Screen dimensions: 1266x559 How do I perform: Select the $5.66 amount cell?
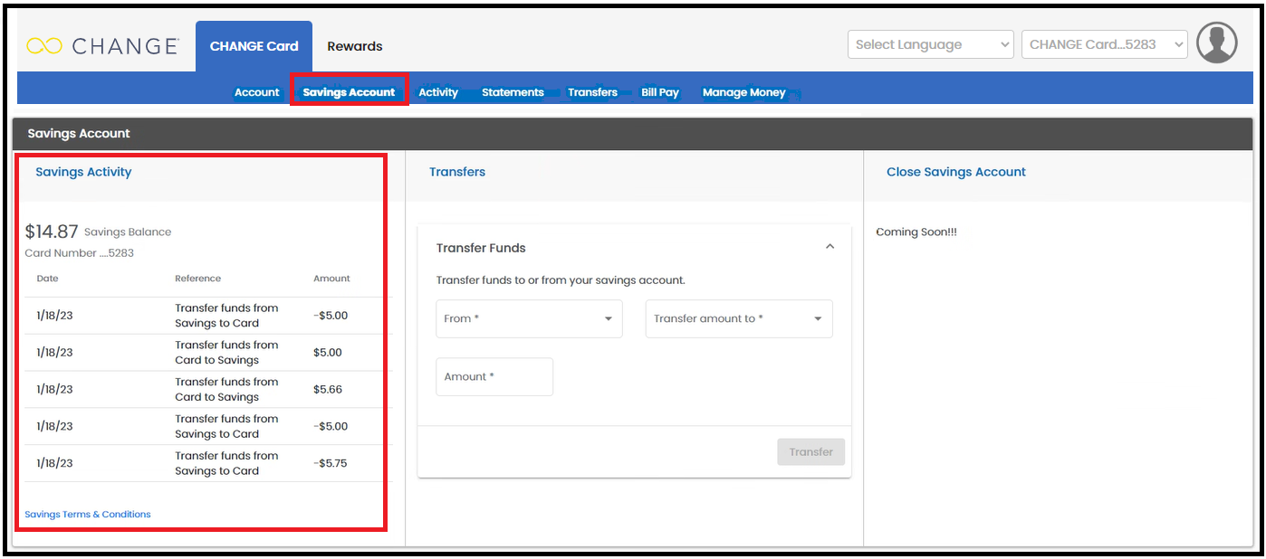click(328, 389)
